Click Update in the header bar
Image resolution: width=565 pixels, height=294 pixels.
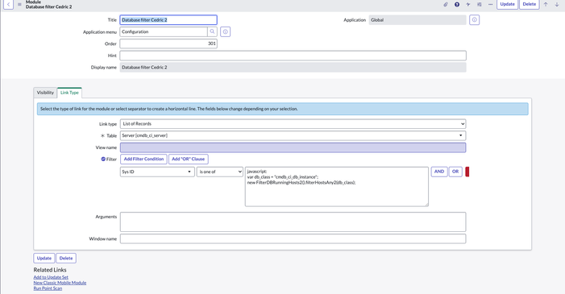coord(507,4)
